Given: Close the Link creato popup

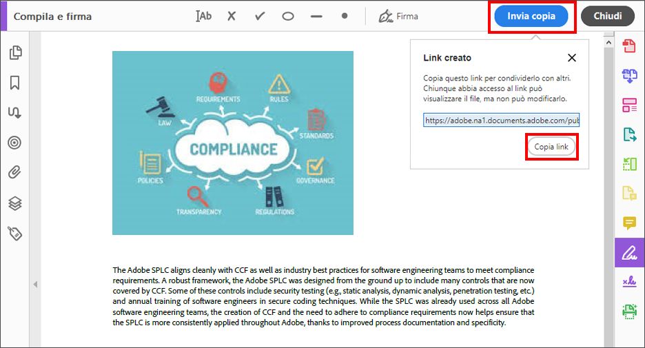Looking at the screenshot, I should [572, 58].
